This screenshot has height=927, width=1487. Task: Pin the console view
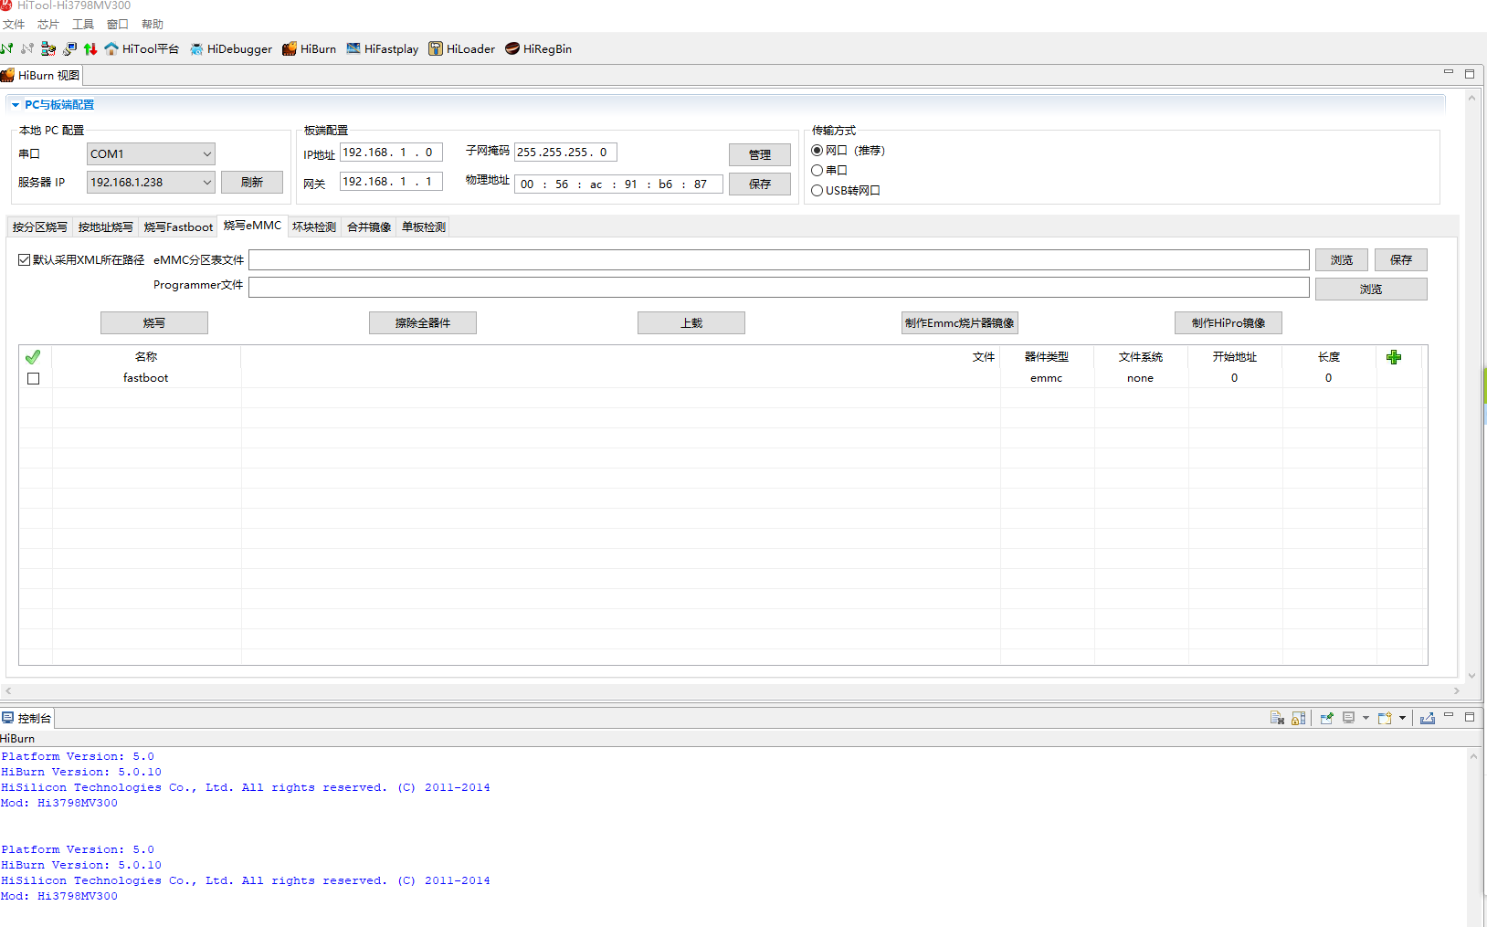click(x=1326, y=718)
